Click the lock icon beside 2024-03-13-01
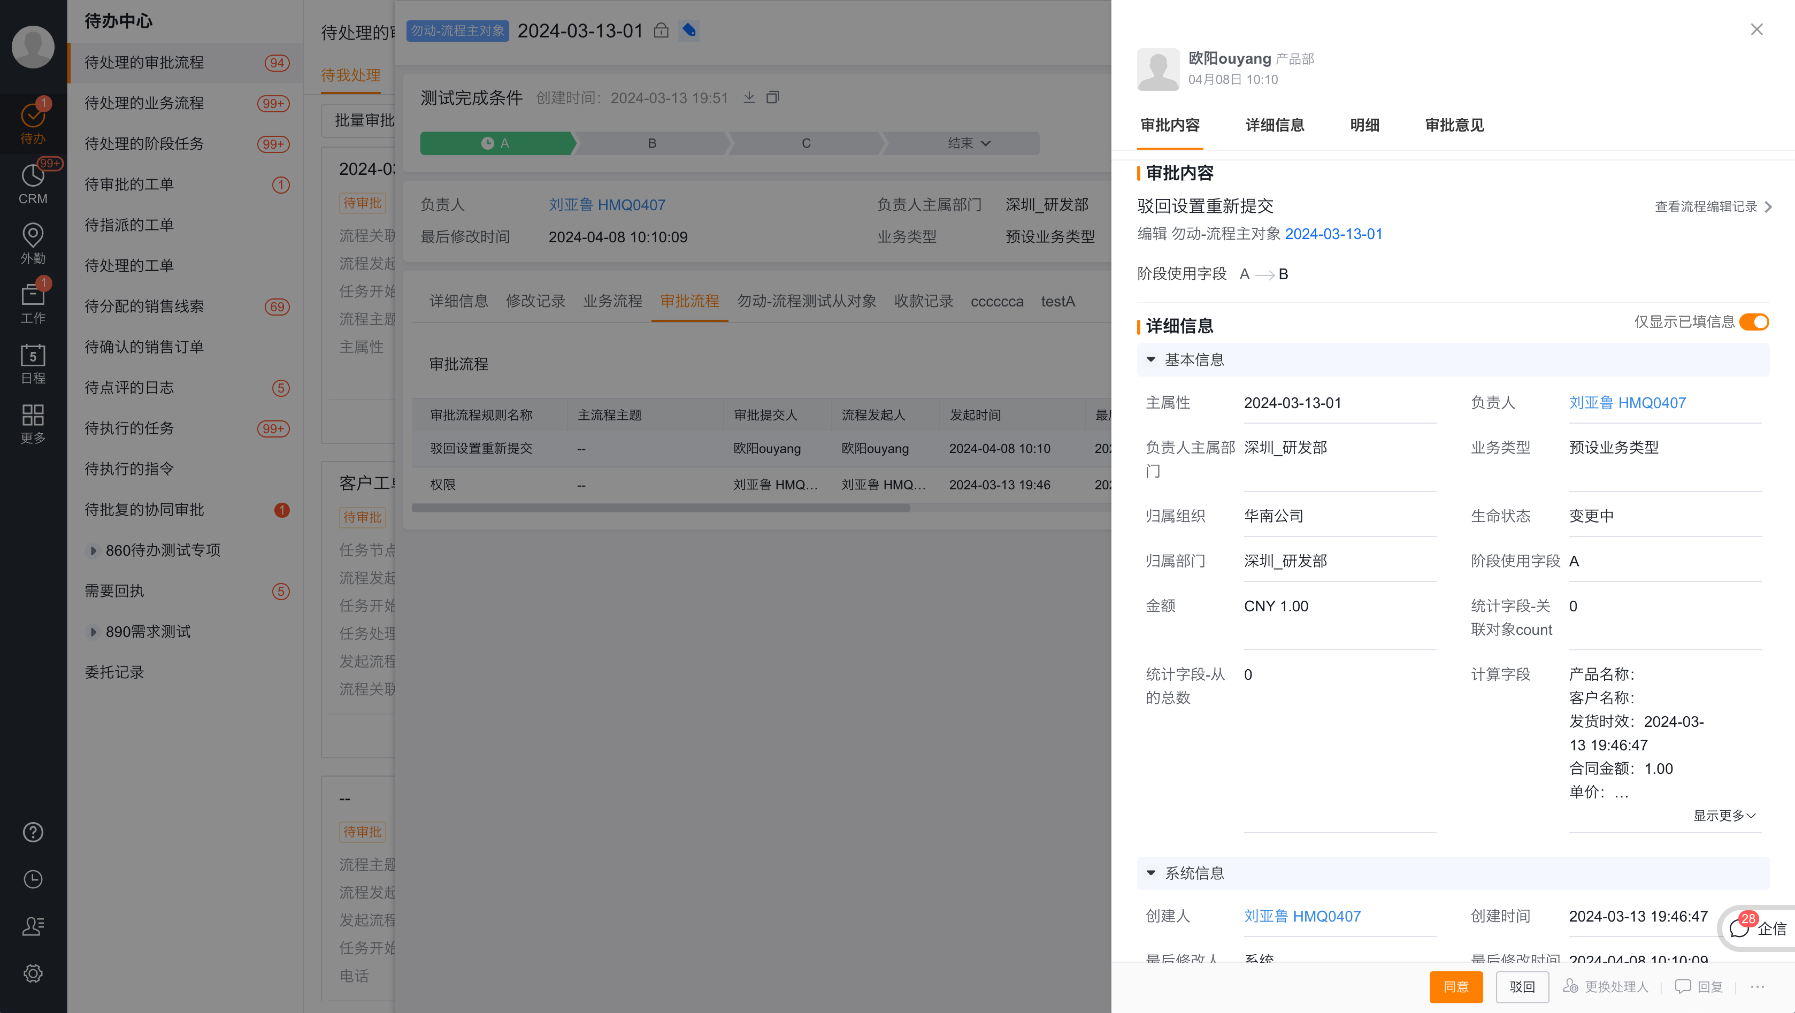 [661, 31]
